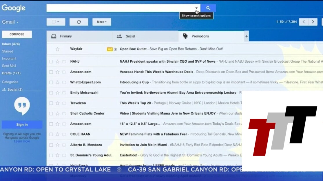This screenshot has height=181, width=323.
Task: Add a new inbox tab with plus
Action: 247,36
